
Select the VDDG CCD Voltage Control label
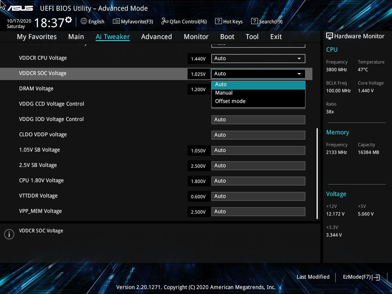coord(52,104)
